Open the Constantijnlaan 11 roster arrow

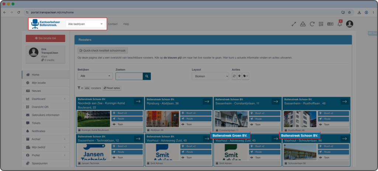276,101
